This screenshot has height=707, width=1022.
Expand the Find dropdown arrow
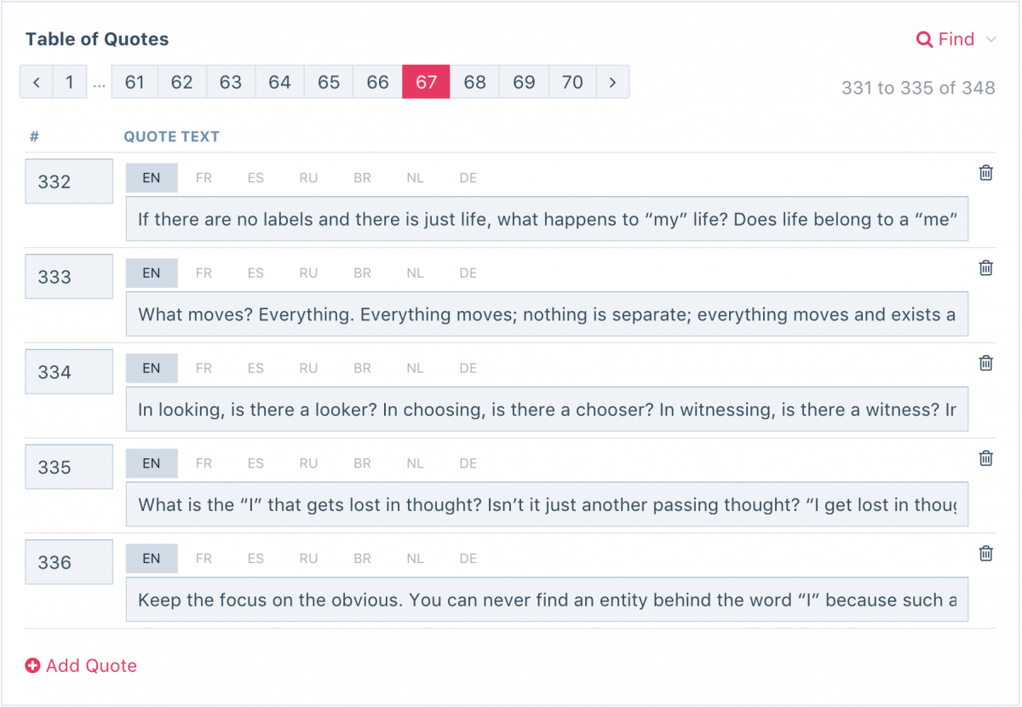click(x=990, y=40)
